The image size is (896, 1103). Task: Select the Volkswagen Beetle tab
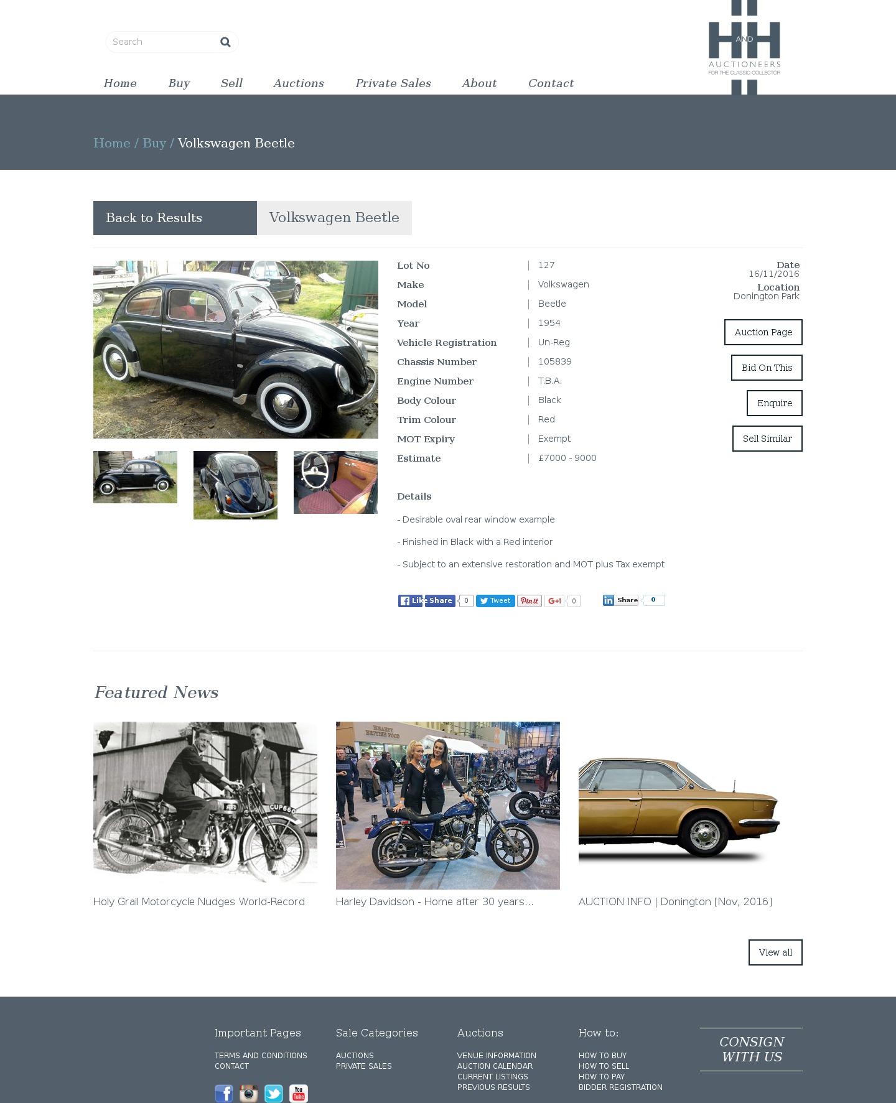[x=334, y=218]
